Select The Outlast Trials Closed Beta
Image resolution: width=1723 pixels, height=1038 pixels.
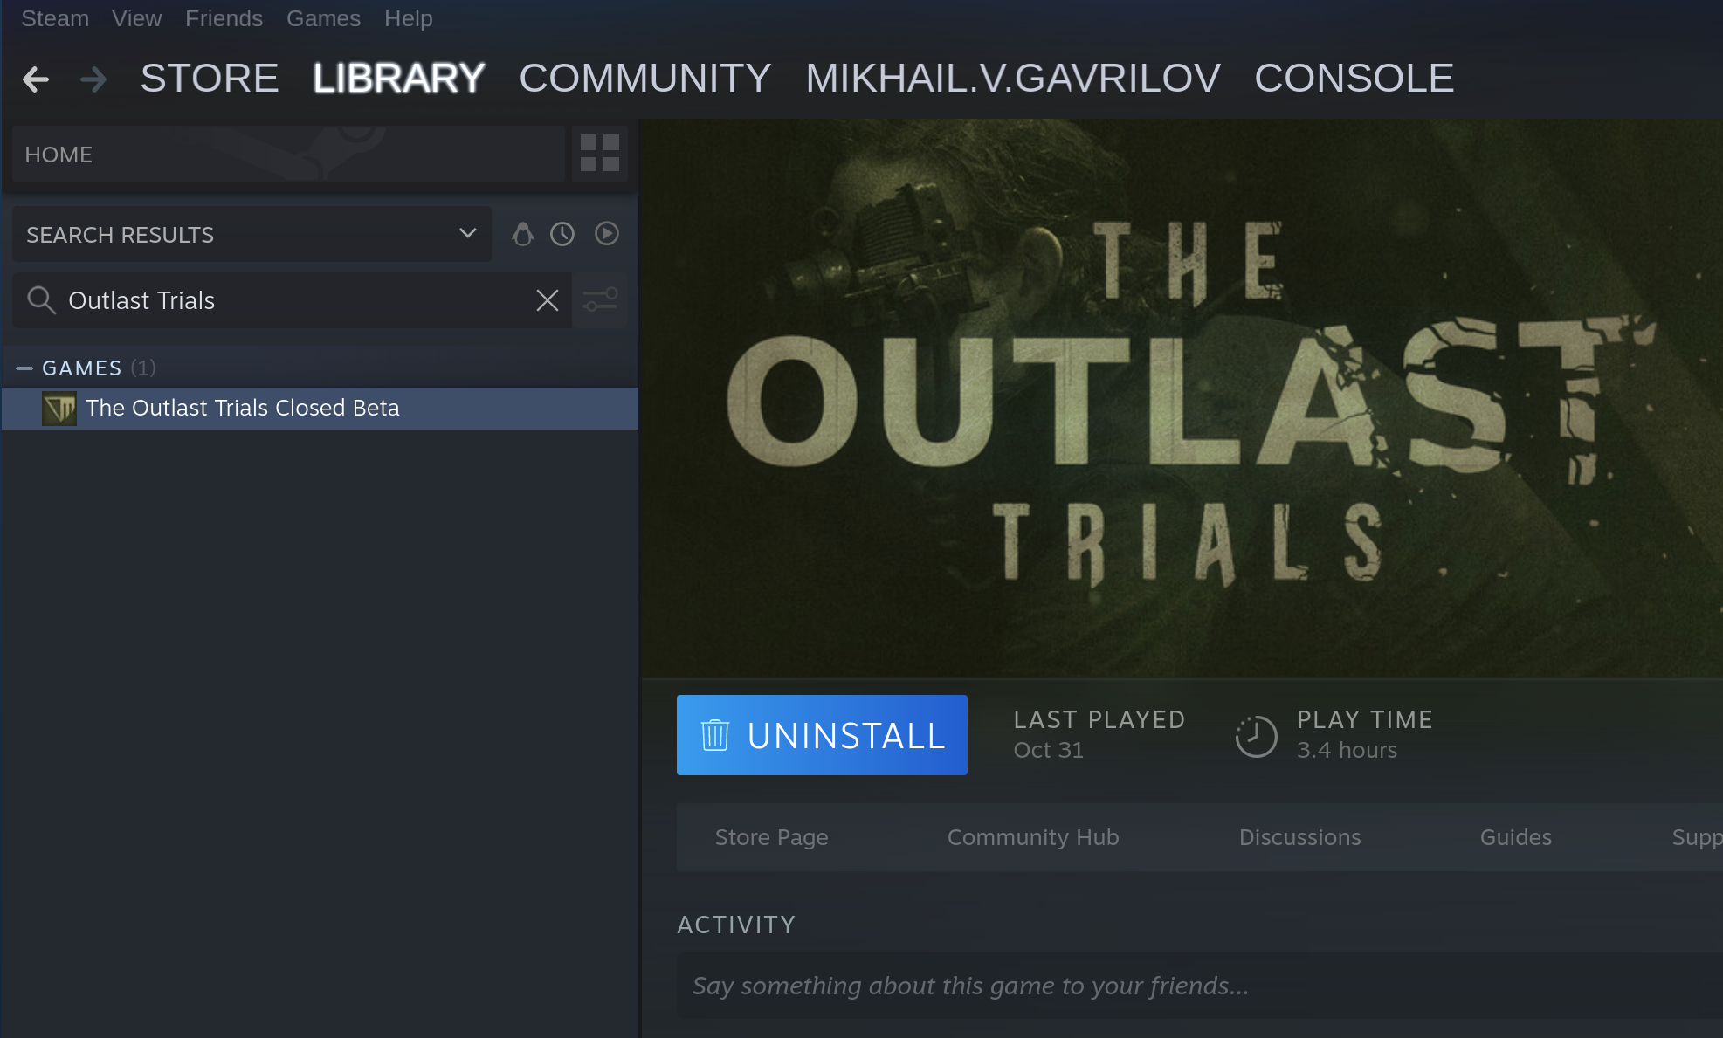[x=320, y=409]
